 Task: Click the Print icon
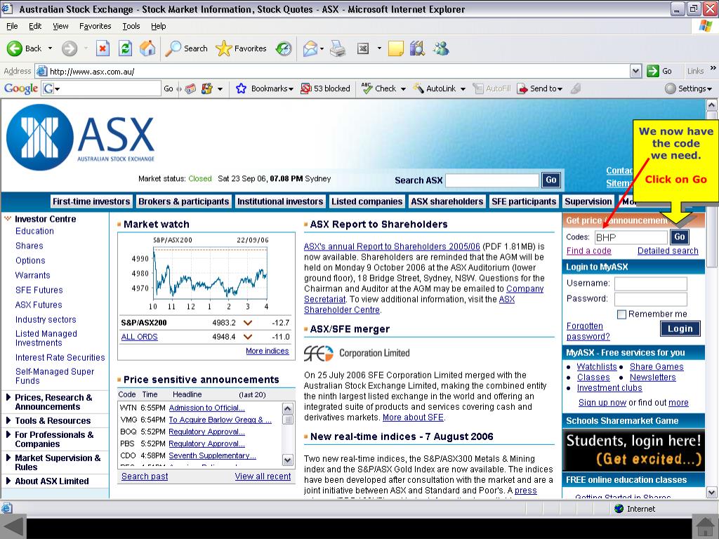[338, 48]
